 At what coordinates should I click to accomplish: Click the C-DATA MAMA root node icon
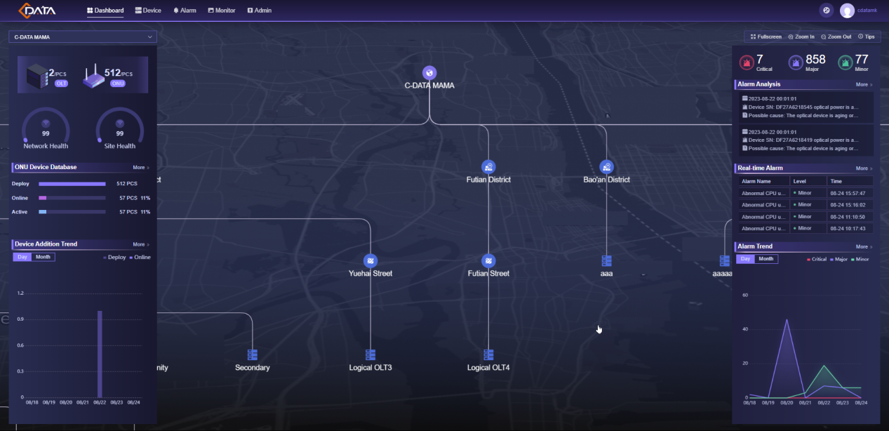pyautogui.click(x=429, y=73)
